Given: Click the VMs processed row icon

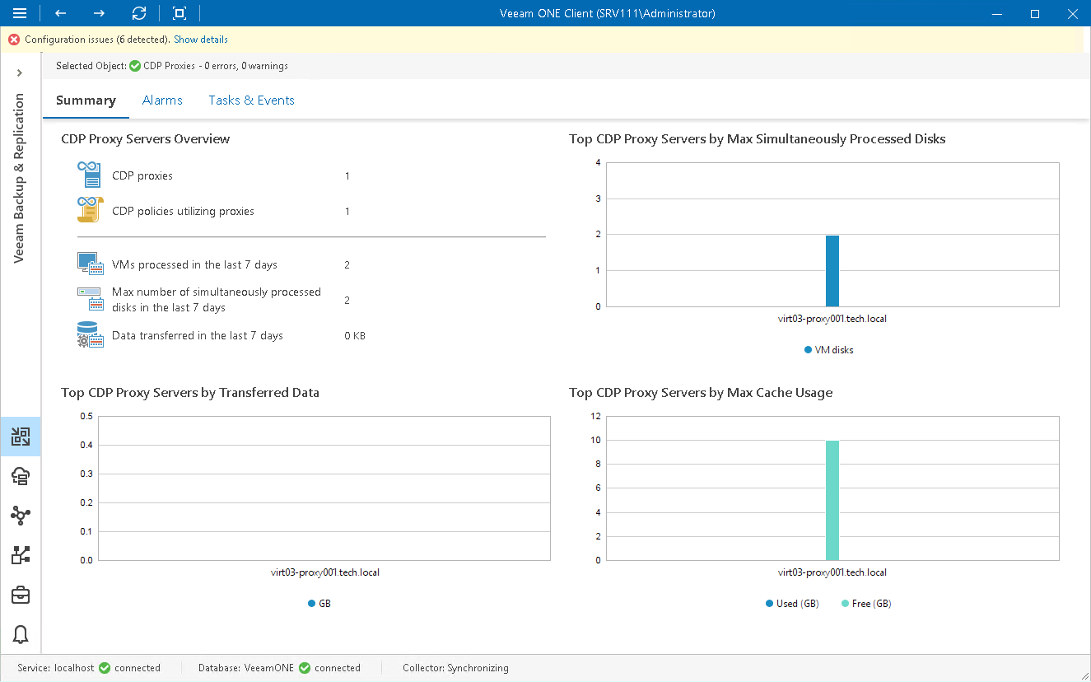Looking at the screenshot, I should (x=90, y=264).
